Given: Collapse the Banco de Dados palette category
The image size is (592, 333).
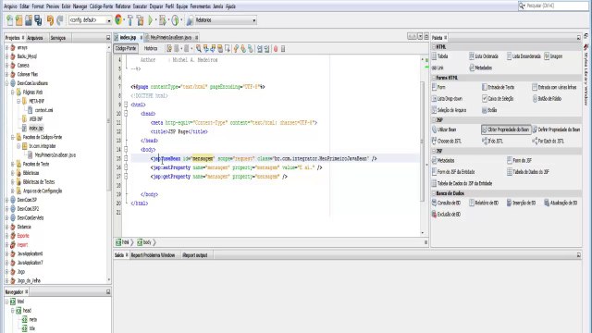Looking at the screenshot, I should (x=434, y=193).
